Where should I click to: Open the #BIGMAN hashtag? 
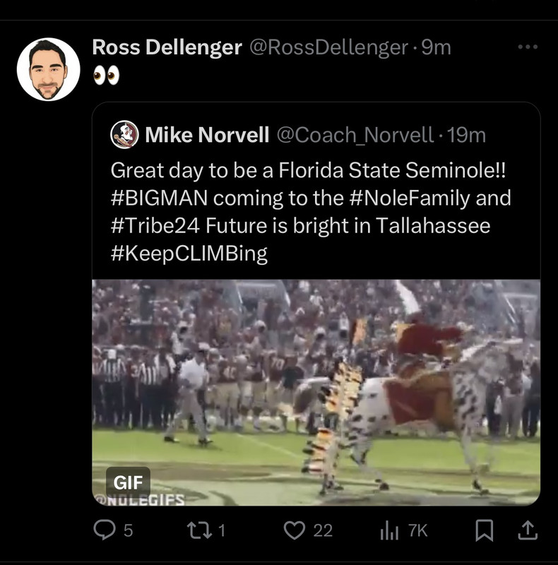(x=159, y=198)
